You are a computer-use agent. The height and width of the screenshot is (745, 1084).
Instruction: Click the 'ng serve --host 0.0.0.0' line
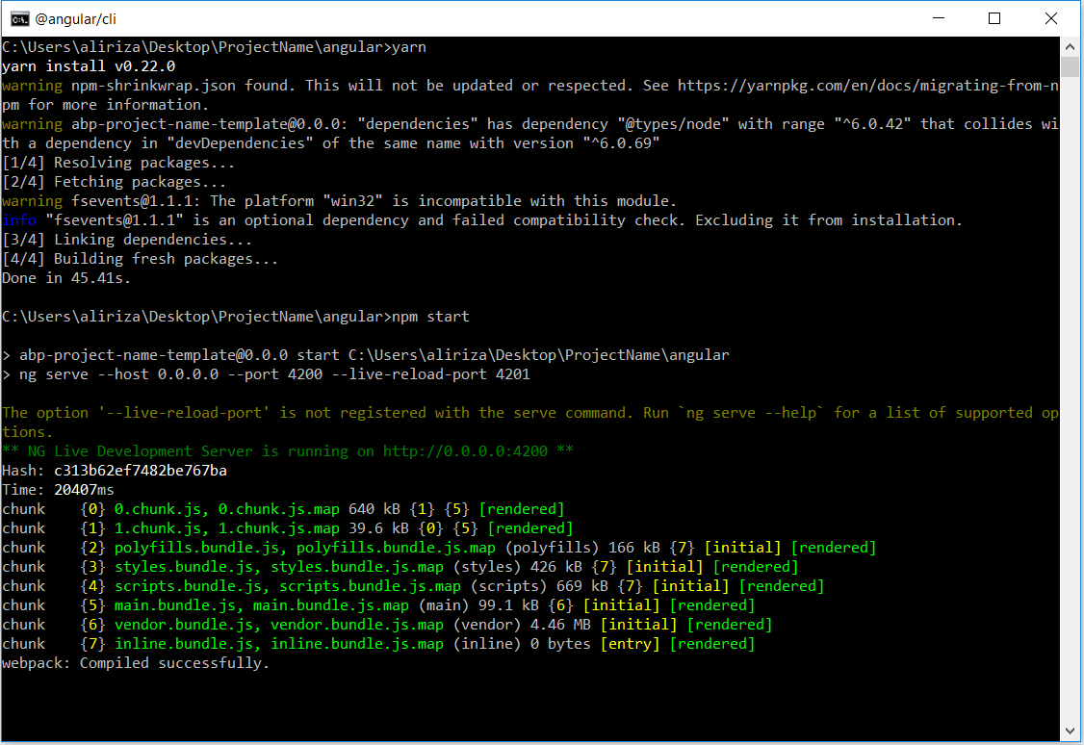tap(266, 374)
